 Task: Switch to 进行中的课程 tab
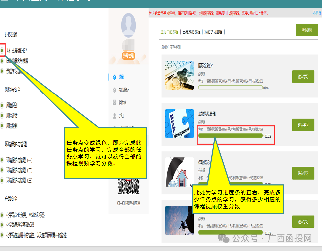click(x=169, y=32)
